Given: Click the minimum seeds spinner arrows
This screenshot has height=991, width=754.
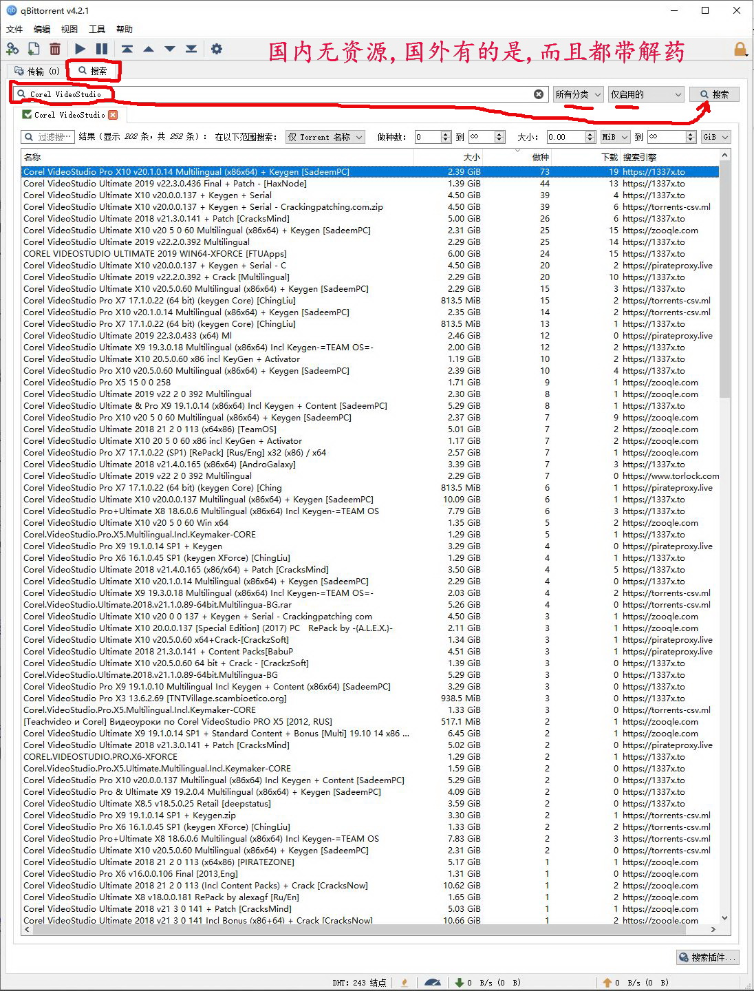Looking at the screenshot, I should [x=446, y=137].
